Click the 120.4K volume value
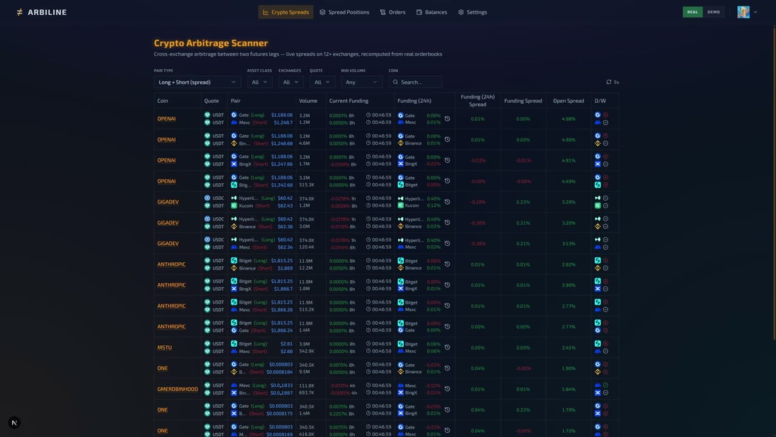The width and height of the screenshot is (776, 437). (x=307, y=248)
